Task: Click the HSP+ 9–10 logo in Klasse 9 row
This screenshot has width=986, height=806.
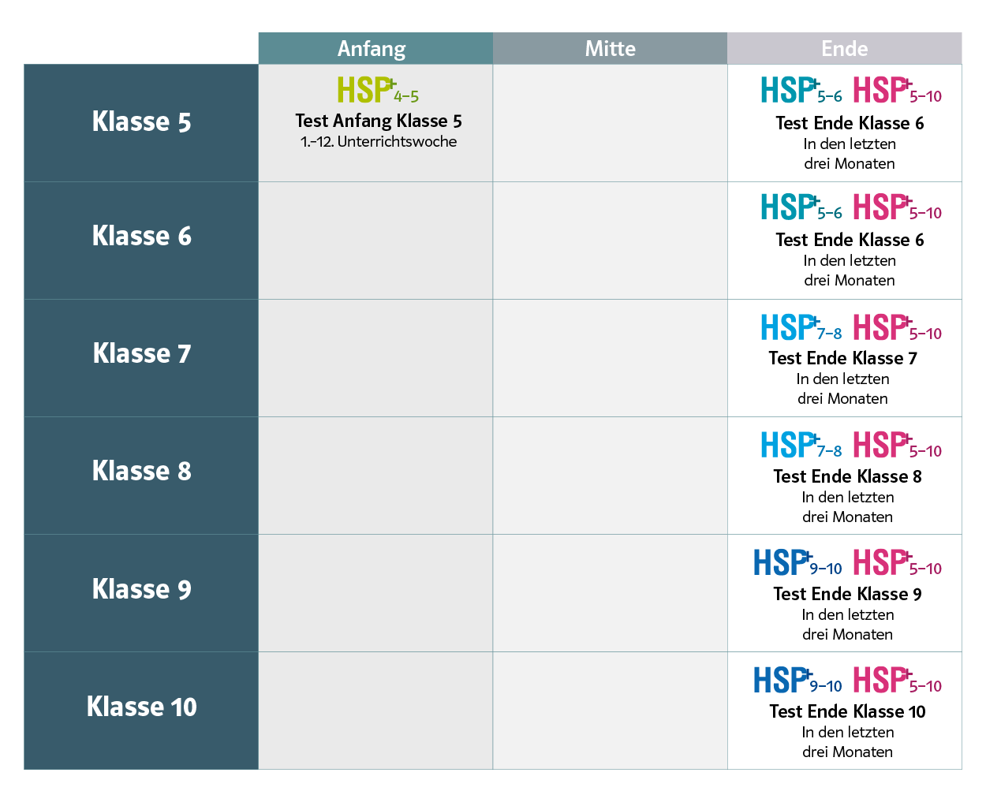Action: (797, 563)
